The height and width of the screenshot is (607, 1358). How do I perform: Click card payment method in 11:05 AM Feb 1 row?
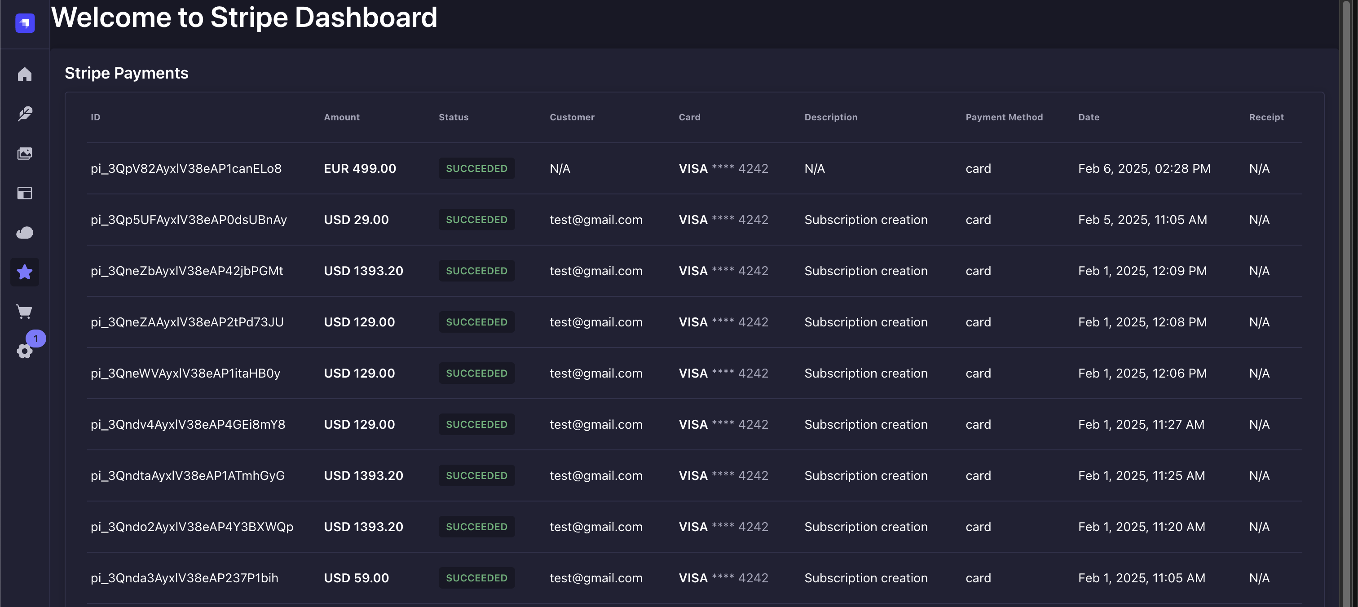coord(979,577)
